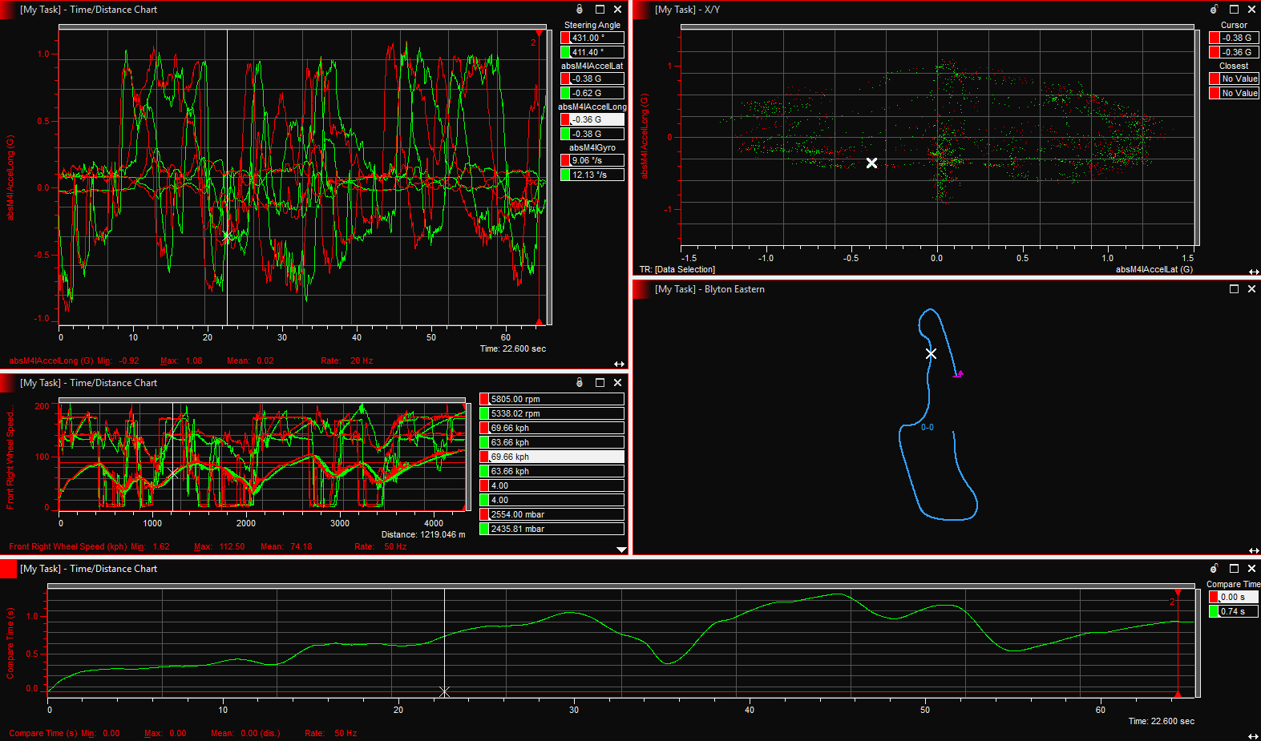Click TR: [Data Selection] label in X/Y chart
This screenshot has width=1261, height=741.
[677, 269]
